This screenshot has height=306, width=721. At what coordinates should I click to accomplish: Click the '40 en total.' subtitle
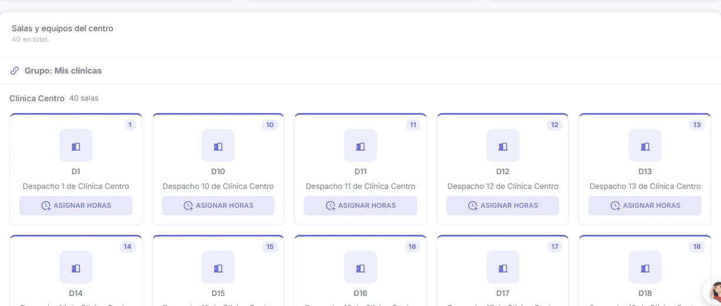tap(31, 39)
